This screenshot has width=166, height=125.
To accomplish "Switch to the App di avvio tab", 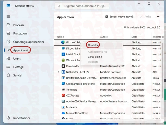I will pyautogui.click(x=28, y=50).
